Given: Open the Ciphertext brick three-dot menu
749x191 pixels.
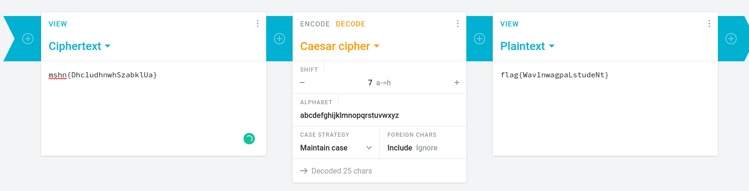Looking at the screenshot, I should point(258,24).
